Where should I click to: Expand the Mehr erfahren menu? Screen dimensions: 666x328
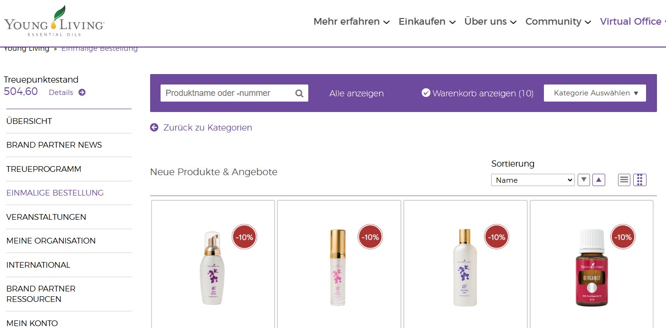click(x=352, y=22)
